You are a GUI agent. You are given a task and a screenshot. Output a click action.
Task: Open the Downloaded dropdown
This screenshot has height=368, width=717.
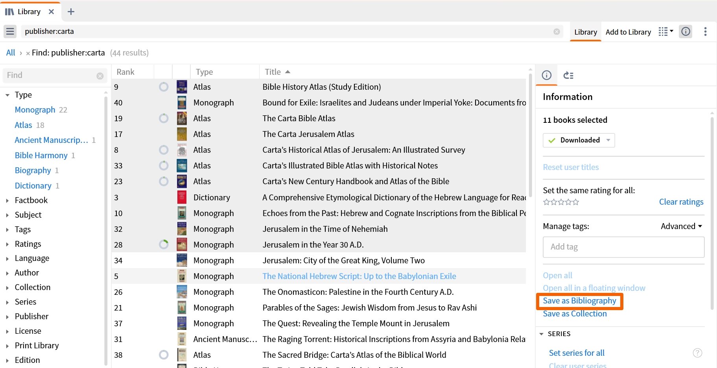click(x=579, y=140)
